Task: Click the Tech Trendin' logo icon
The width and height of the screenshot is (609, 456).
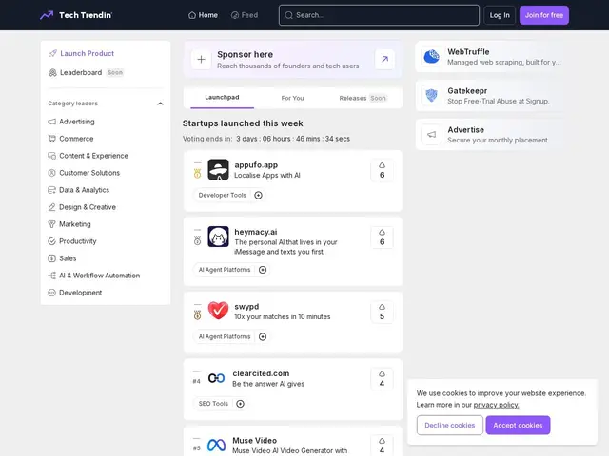Action: coord(47,15)
